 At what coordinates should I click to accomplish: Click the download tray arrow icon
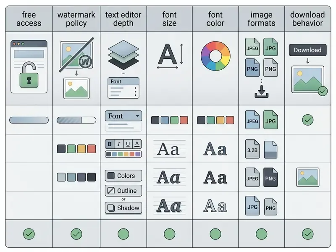[261, 92]
